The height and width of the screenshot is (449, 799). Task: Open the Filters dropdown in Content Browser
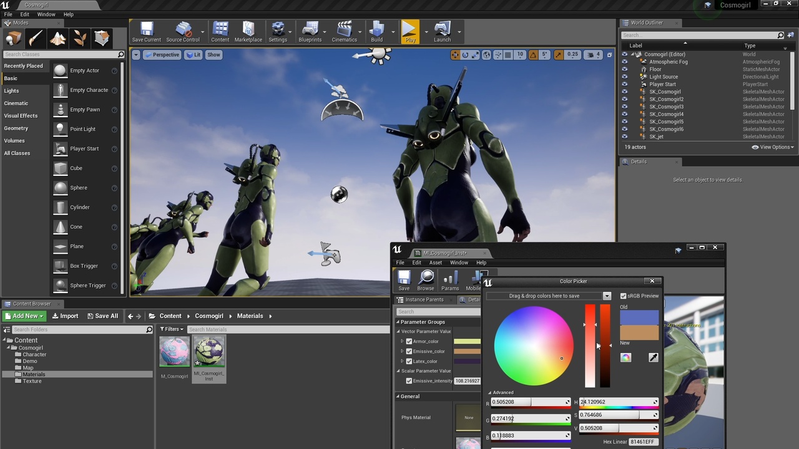[x=172, y=329]
